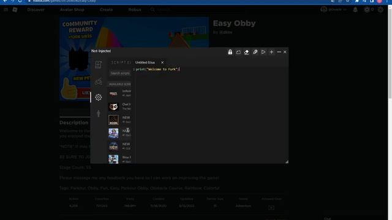Image resolution: width=392 pixels, height=220 pixels.
Task: Reload the page via browser refresh icon
Action: (20, 1)
